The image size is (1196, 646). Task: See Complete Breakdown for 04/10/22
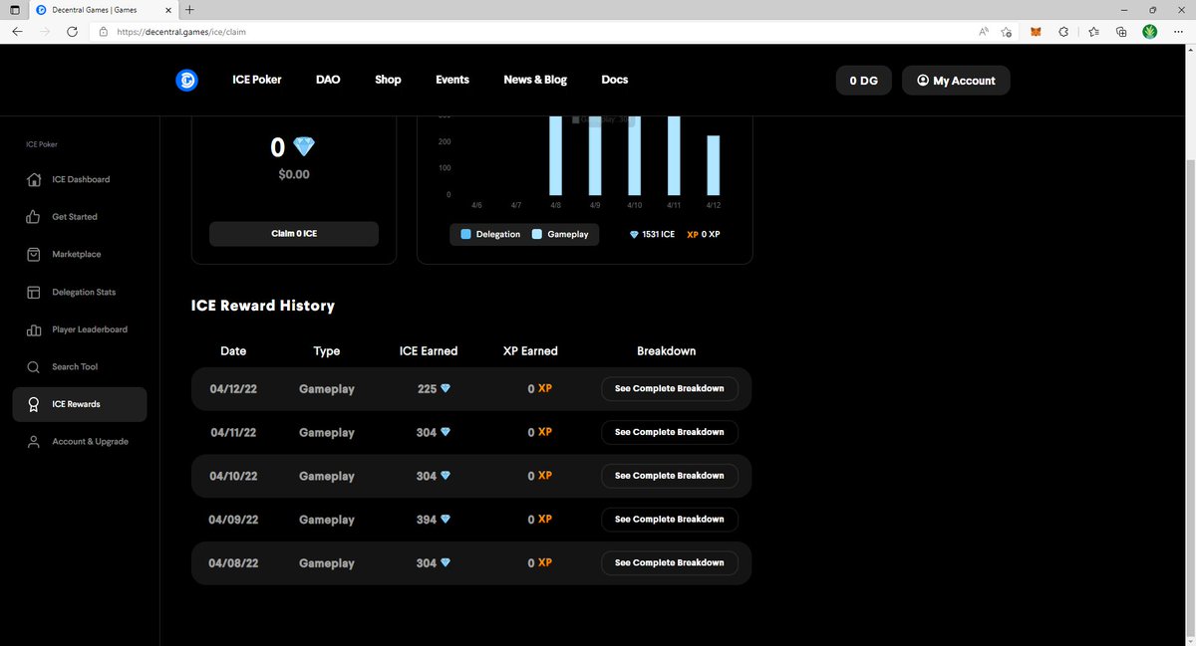tap(670, 476)
